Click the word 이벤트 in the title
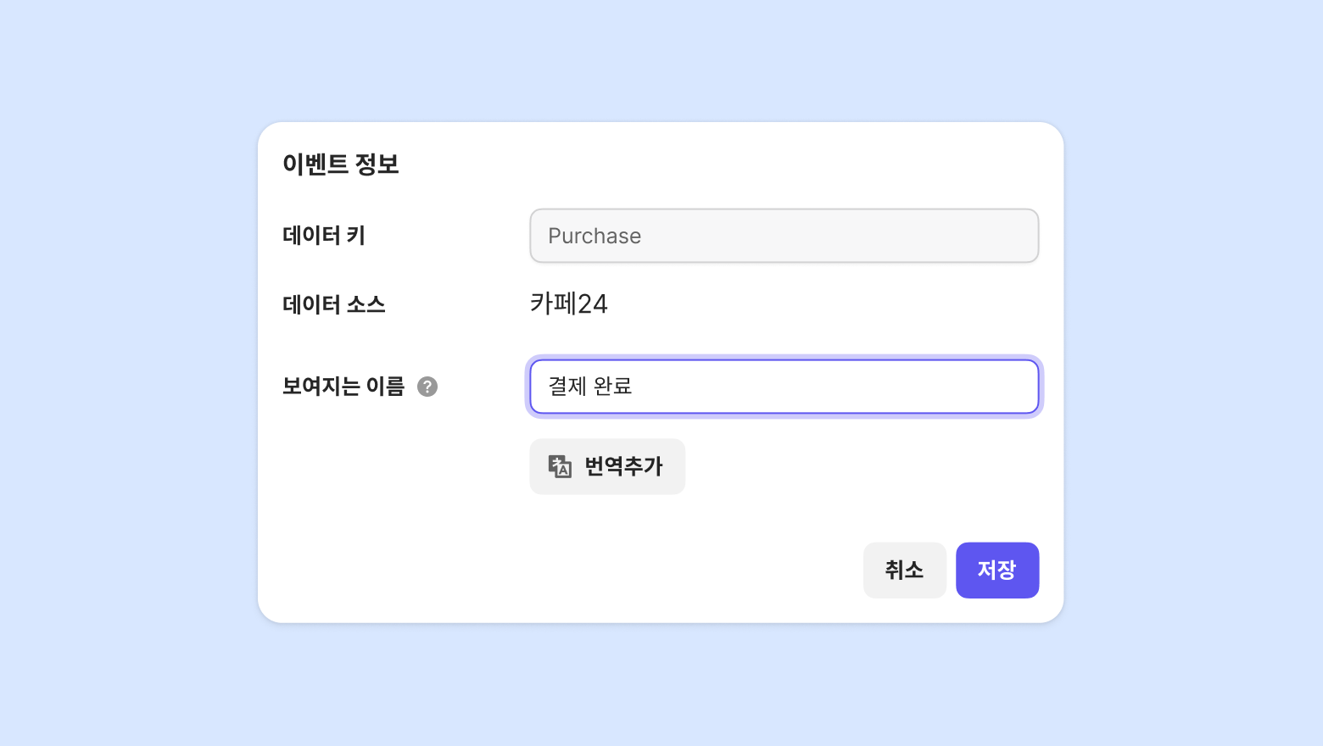This screenshot has height=746, width=1323. (315, 164)
